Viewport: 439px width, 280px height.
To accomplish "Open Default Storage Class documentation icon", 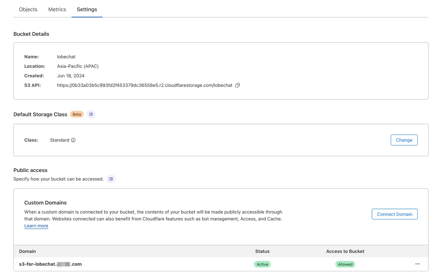I will click(x=91, y=114).
